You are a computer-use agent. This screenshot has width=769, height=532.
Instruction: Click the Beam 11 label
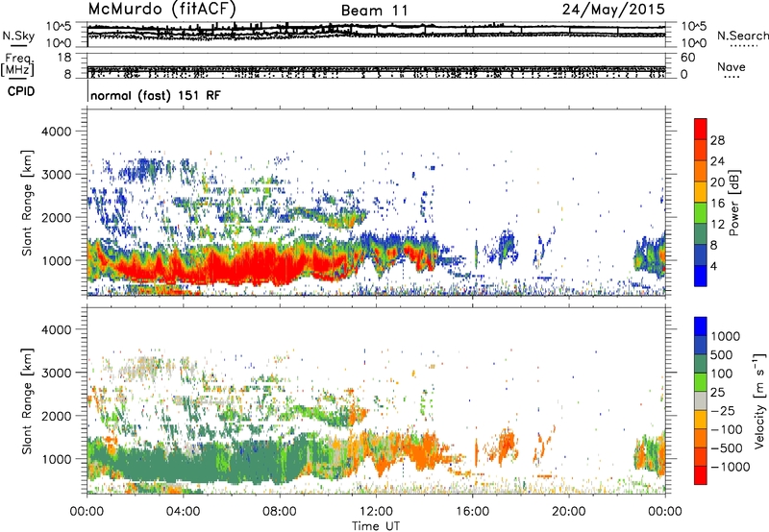pyautogui.click(x=374, y=11)
